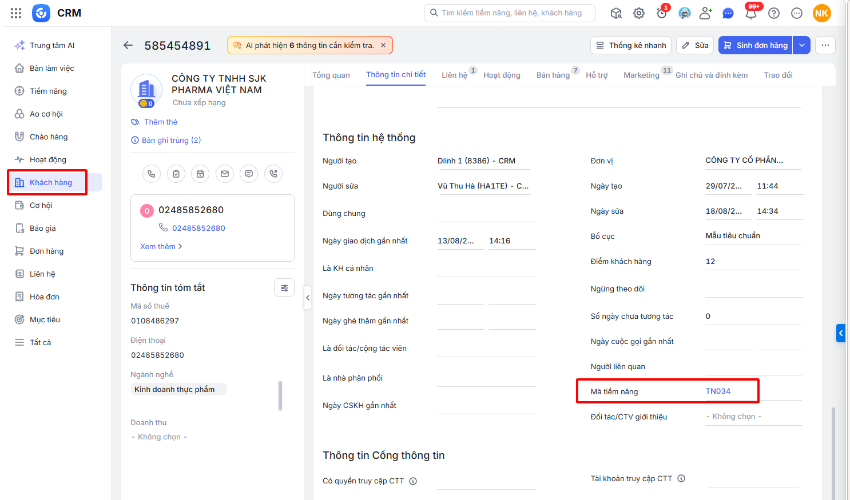Open Trung tâm AI in sidebar

coord(55,45)
